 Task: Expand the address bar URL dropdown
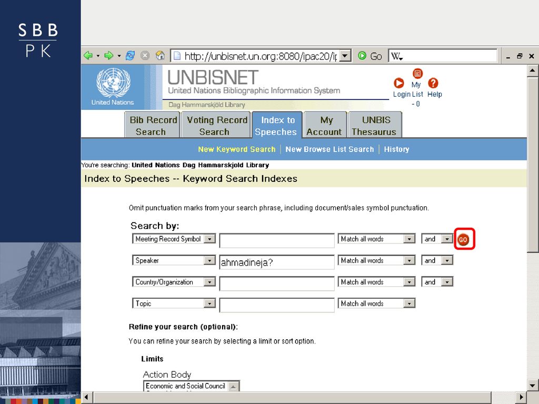tap(345, 56)
